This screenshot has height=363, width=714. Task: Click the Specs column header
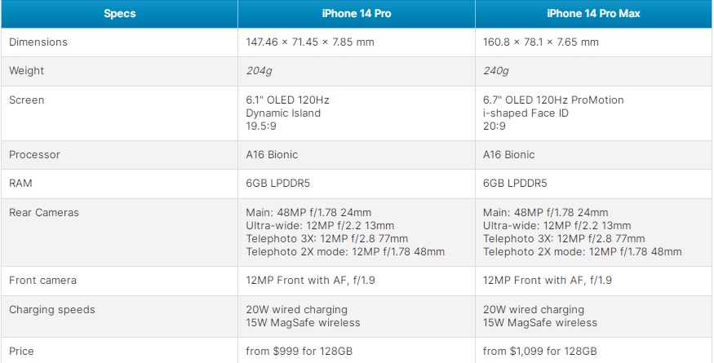pyautogui.click(x=119, y=14)
